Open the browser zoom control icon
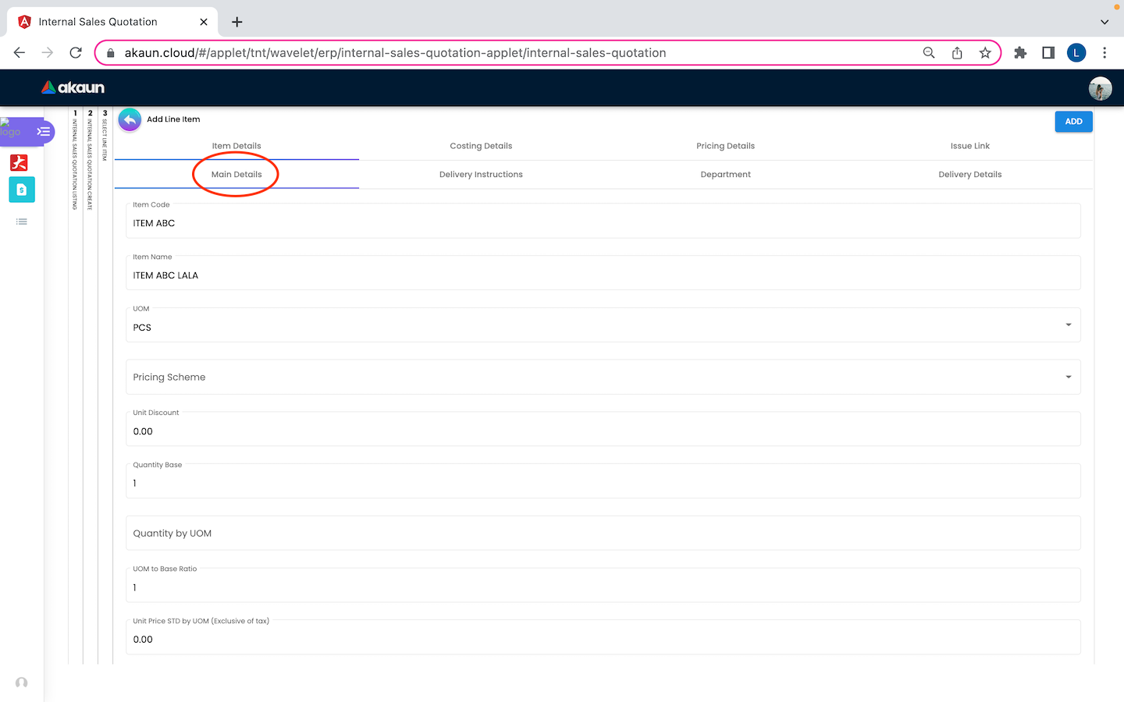Viewport: 1124px width, 702px height. pos(929,53)
